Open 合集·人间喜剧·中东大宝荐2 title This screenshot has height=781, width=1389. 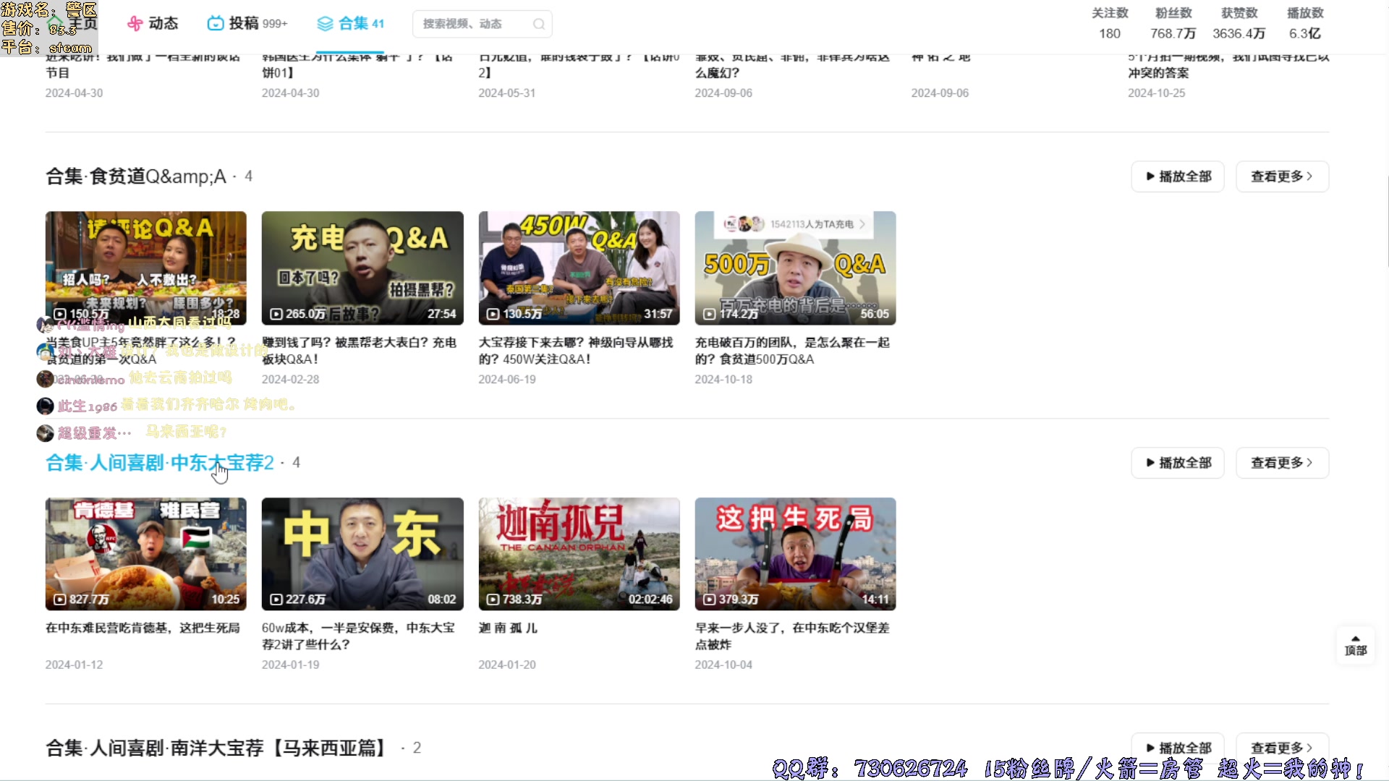[x=160, y=463]
